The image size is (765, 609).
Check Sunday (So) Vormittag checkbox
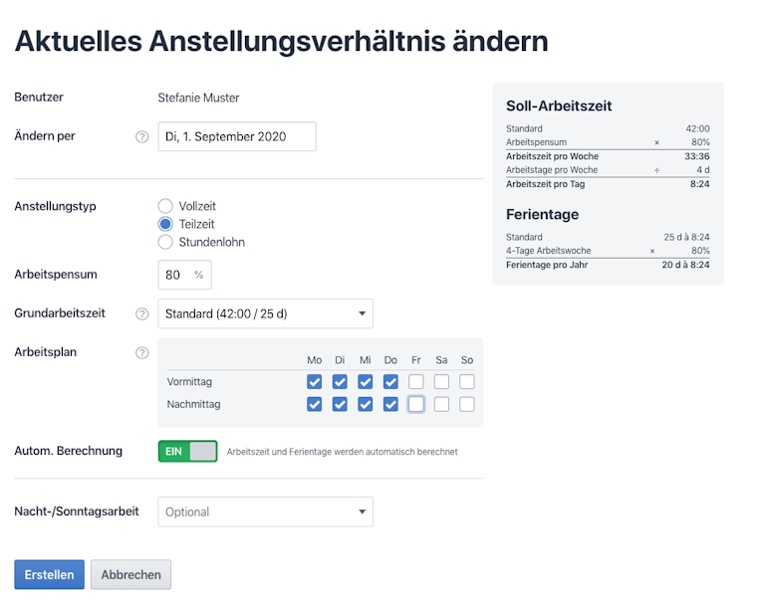pos(467,381)
